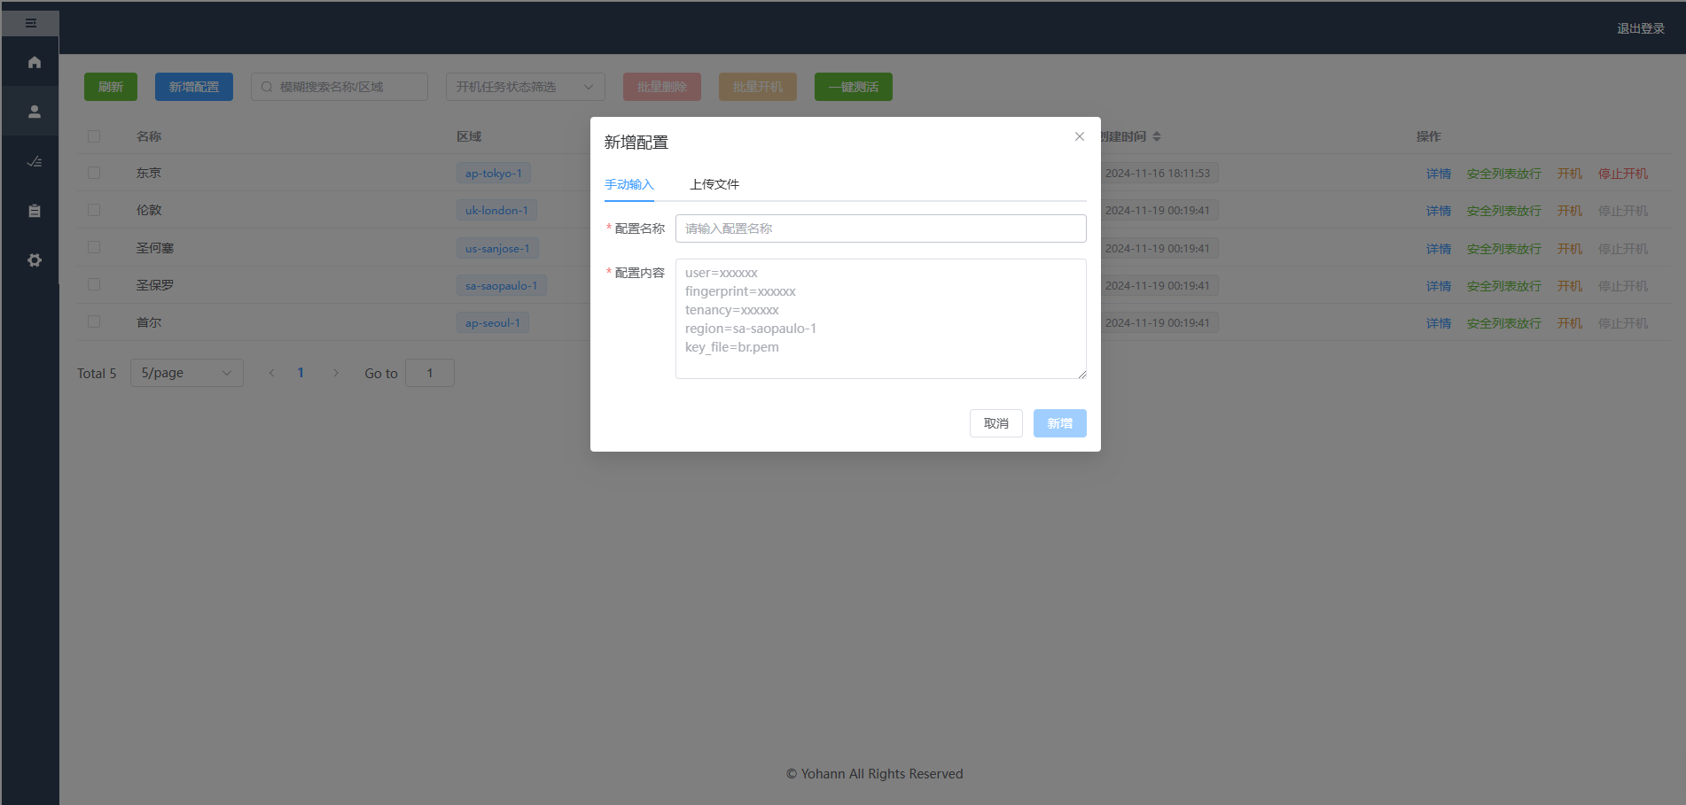
Task: Go to next page arrow
Action: pyautogui.click(x=336, y=373)
